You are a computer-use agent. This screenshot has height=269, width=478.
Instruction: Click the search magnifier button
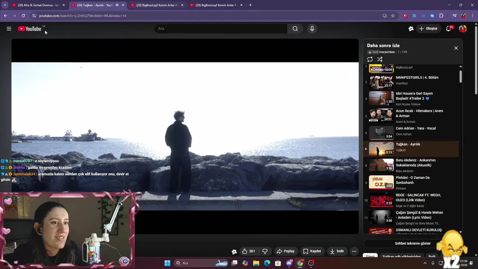(x=295, y=29)
